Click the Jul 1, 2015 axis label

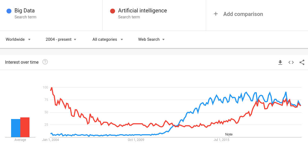(x=221, y=140)
